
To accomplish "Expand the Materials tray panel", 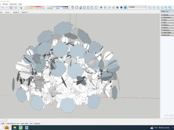I will click(167, 15).
